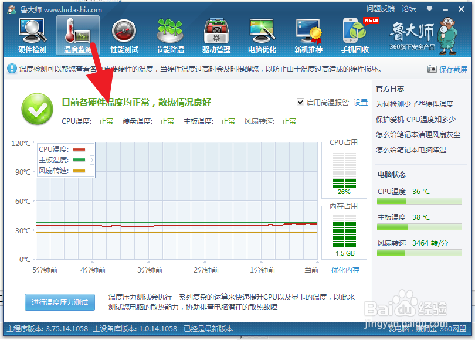Open the 硬件检测 hardware detection icon

pos(32,36)
